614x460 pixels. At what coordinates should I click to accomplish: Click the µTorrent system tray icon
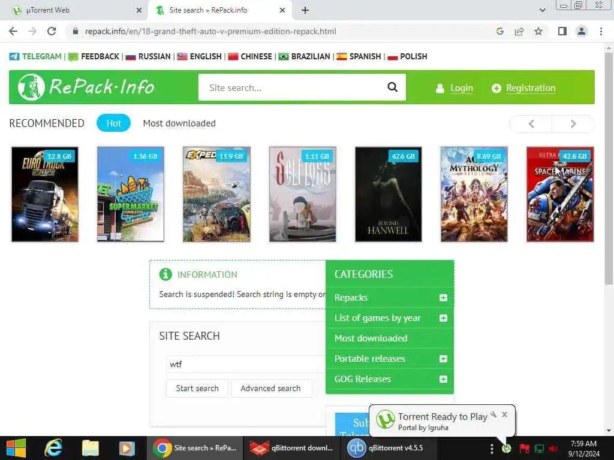506,448
